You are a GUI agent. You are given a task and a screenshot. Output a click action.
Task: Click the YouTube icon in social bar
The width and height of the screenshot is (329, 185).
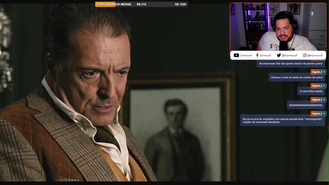point(236,55)
